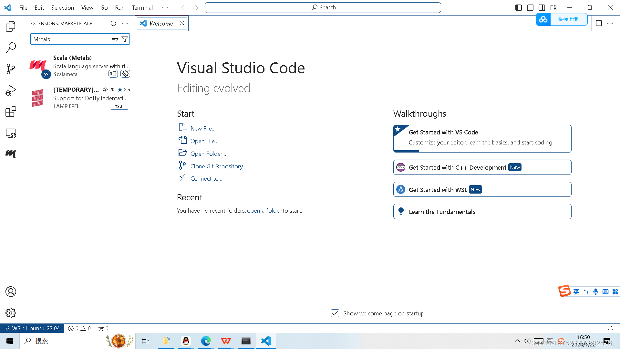
Task: Click Scala (Metals) remote switch icon
Action: click(113, 74)
